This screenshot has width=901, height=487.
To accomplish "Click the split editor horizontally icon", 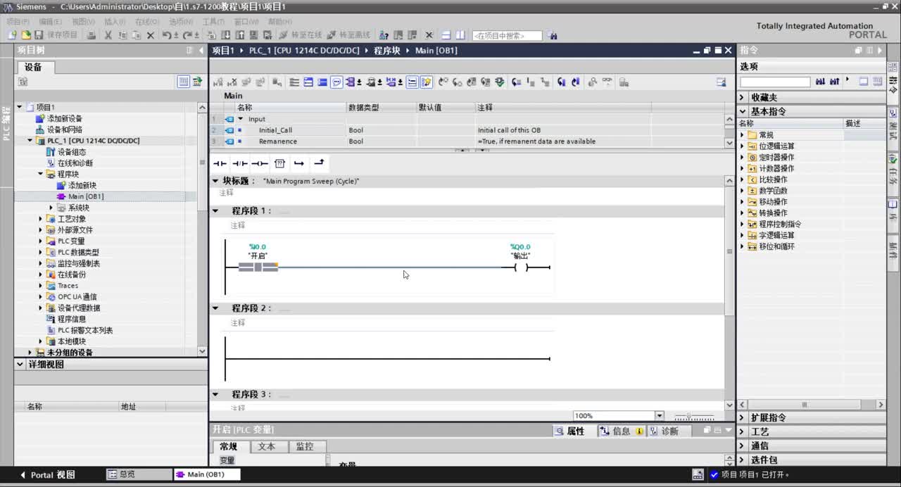I will (446, 35).
